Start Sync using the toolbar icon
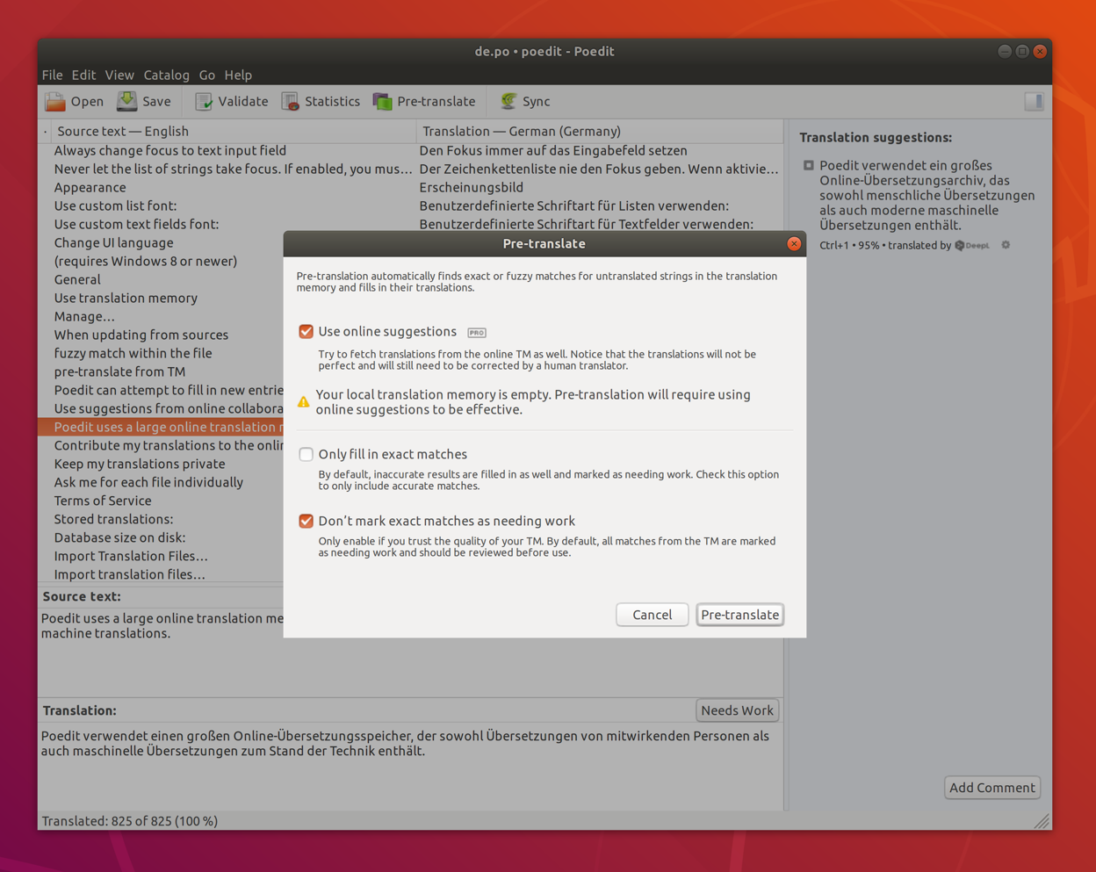Screen dimensions: 1096x872 pos(523,101)
